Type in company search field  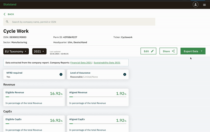pos(81,22)
